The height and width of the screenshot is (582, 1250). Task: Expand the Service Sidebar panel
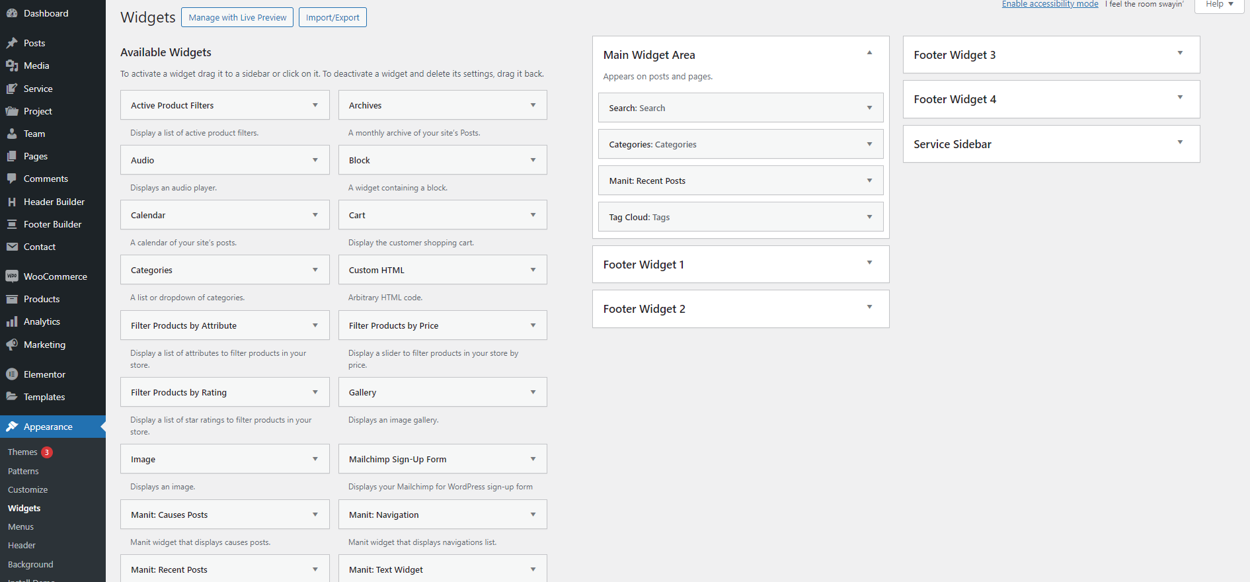[x=1180, y=143]
